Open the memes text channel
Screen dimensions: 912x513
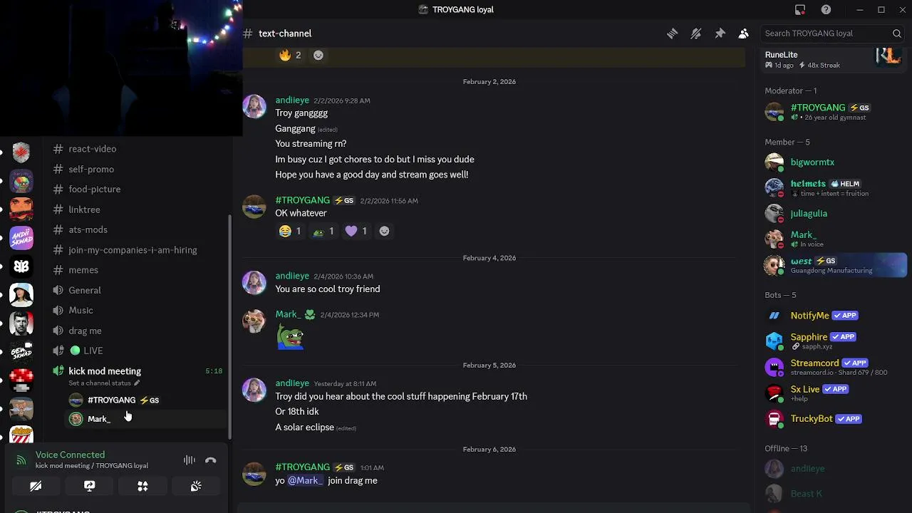click(83, 270)
